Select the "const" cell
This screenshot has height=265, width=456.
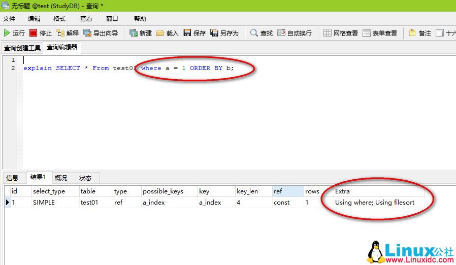tap(288, 202)
